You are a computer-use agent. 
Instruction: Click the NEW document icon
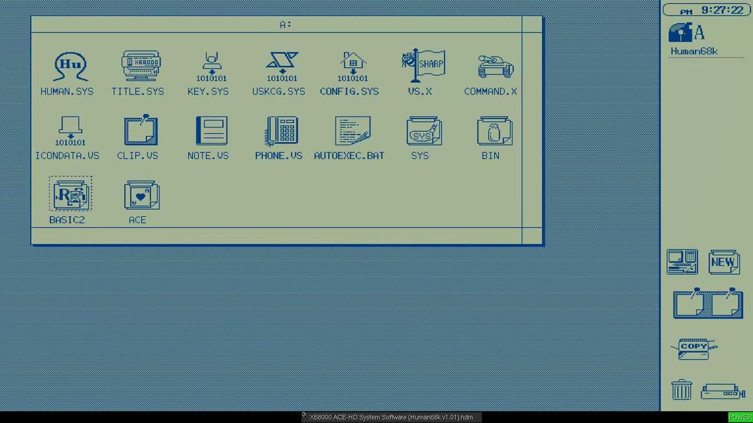click(x=724, y=262)
